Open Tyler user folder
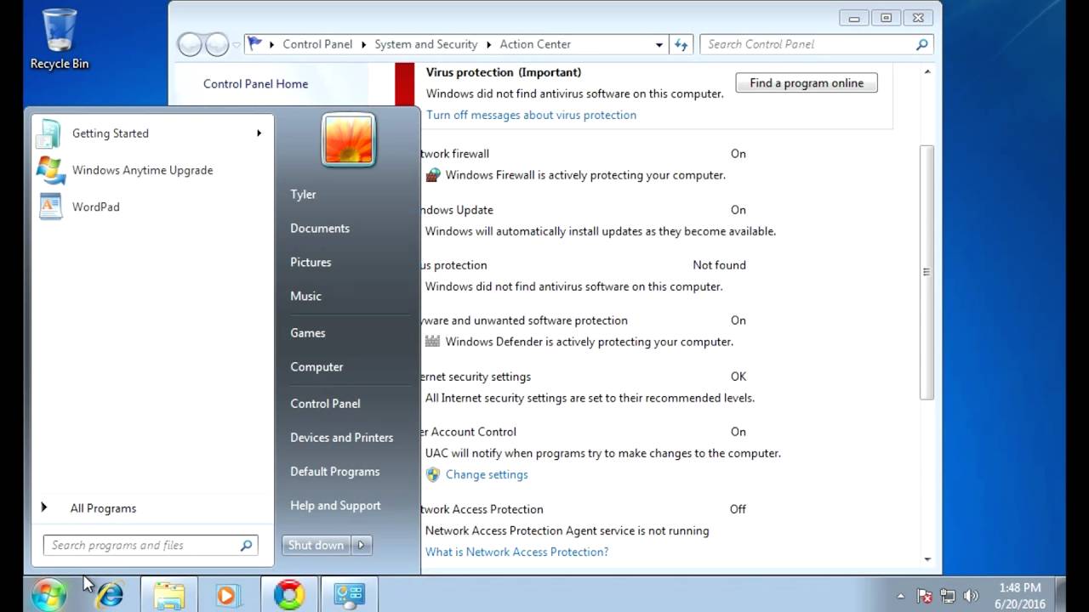 (303, 195)
